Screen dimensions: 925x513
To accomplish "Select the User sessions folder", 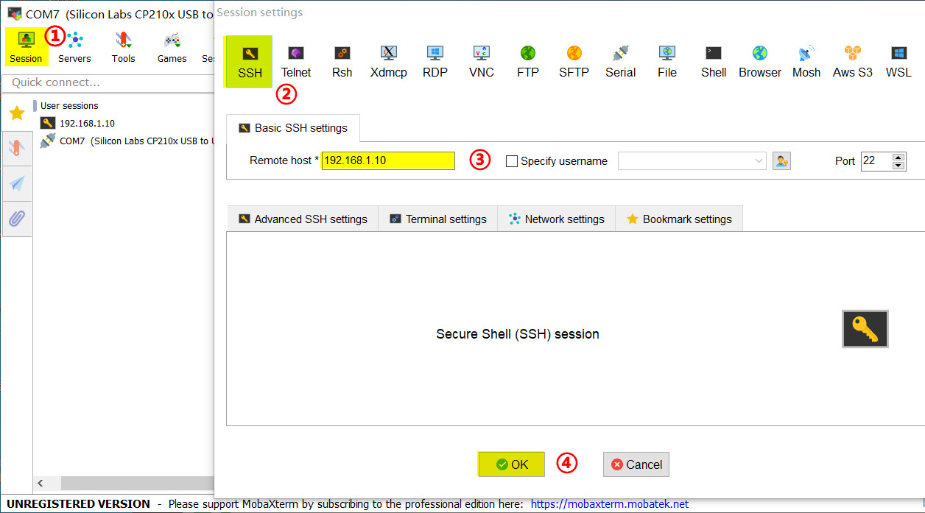I will coord(69,106).
